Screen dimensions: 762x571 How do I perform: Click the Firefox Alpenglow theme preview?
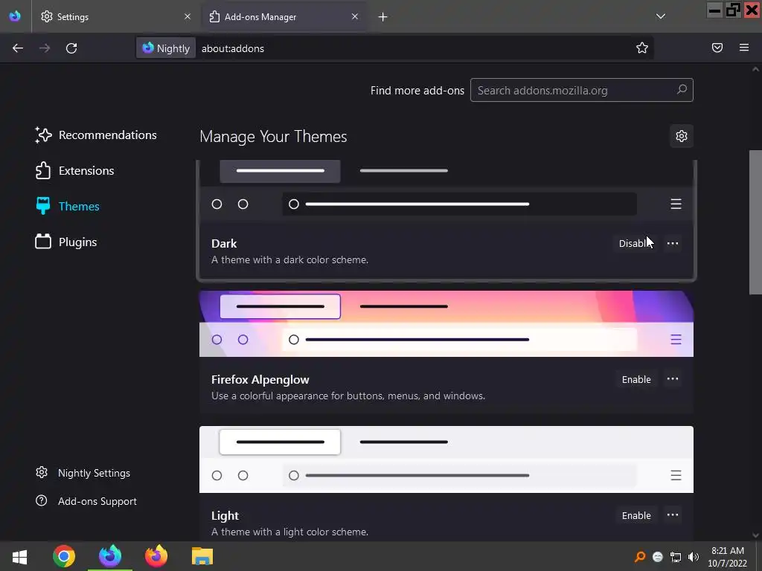[x=446, y=323]
